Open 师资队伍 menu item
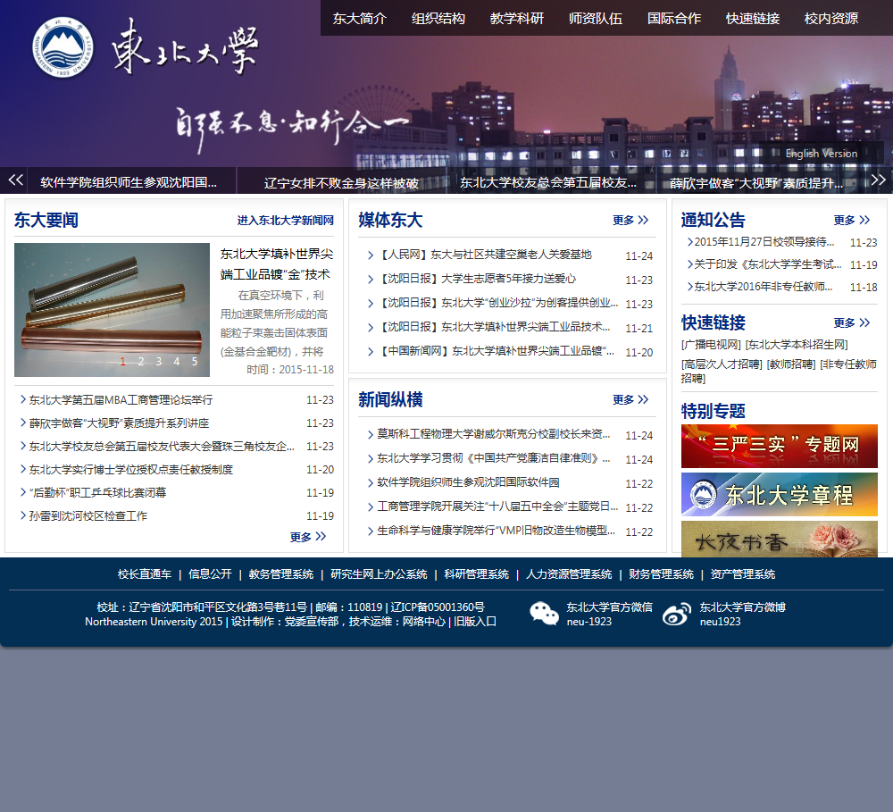Image resolution: width=893 pixels, height=812 pixels. 596,18
